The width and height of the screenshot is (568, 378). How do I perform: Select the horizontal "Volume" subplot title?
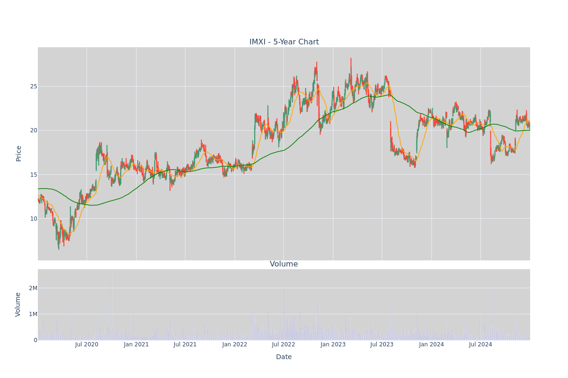tap(284, 264)
